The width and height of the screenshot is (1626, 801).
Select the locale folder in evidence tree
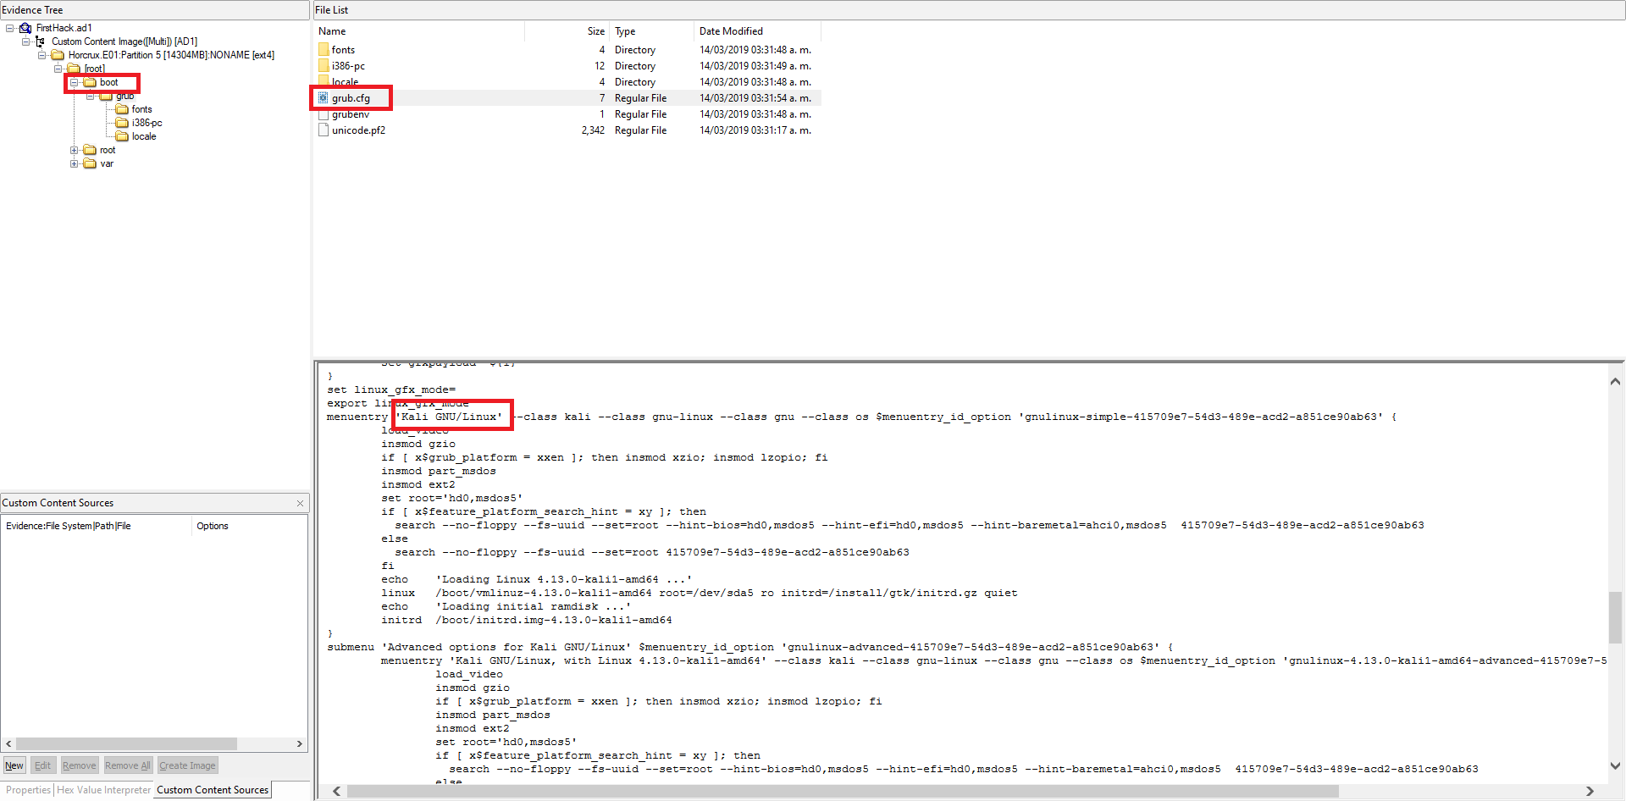(x=143, y=136)
